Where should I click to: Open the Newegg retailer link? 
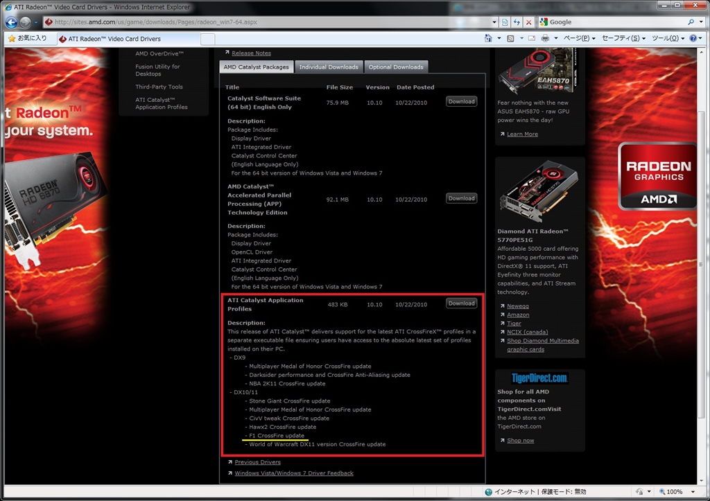517,306
